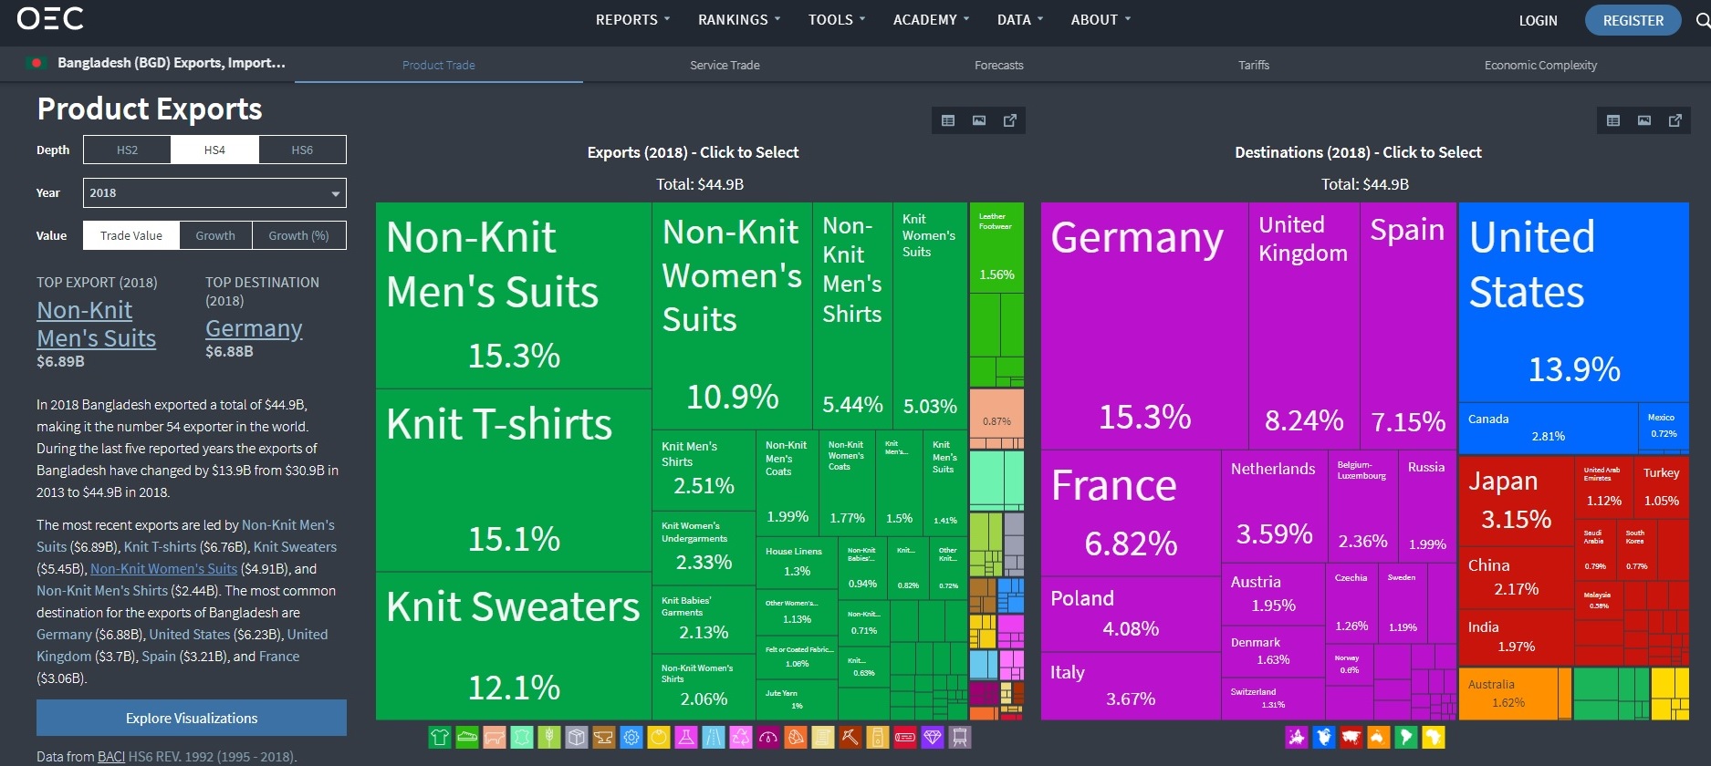Select the Chemical Products flask icon
This screenshot has height=766, width=1711.
(x=686, y=737)
